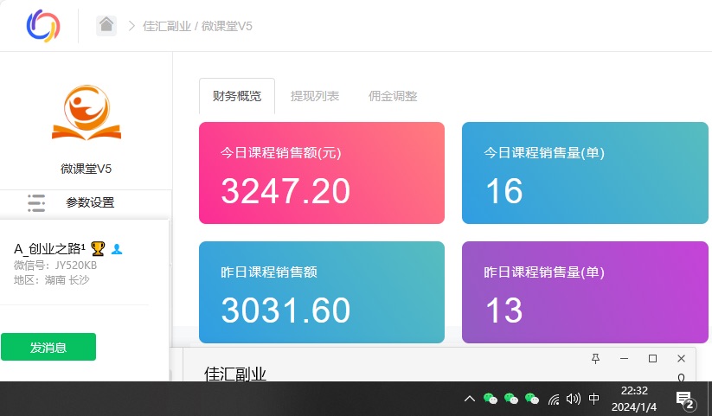This screenshot has width=712, height=416.
Task: Toggle the 中 input method indicator
Action: click(x=594, y=399)
